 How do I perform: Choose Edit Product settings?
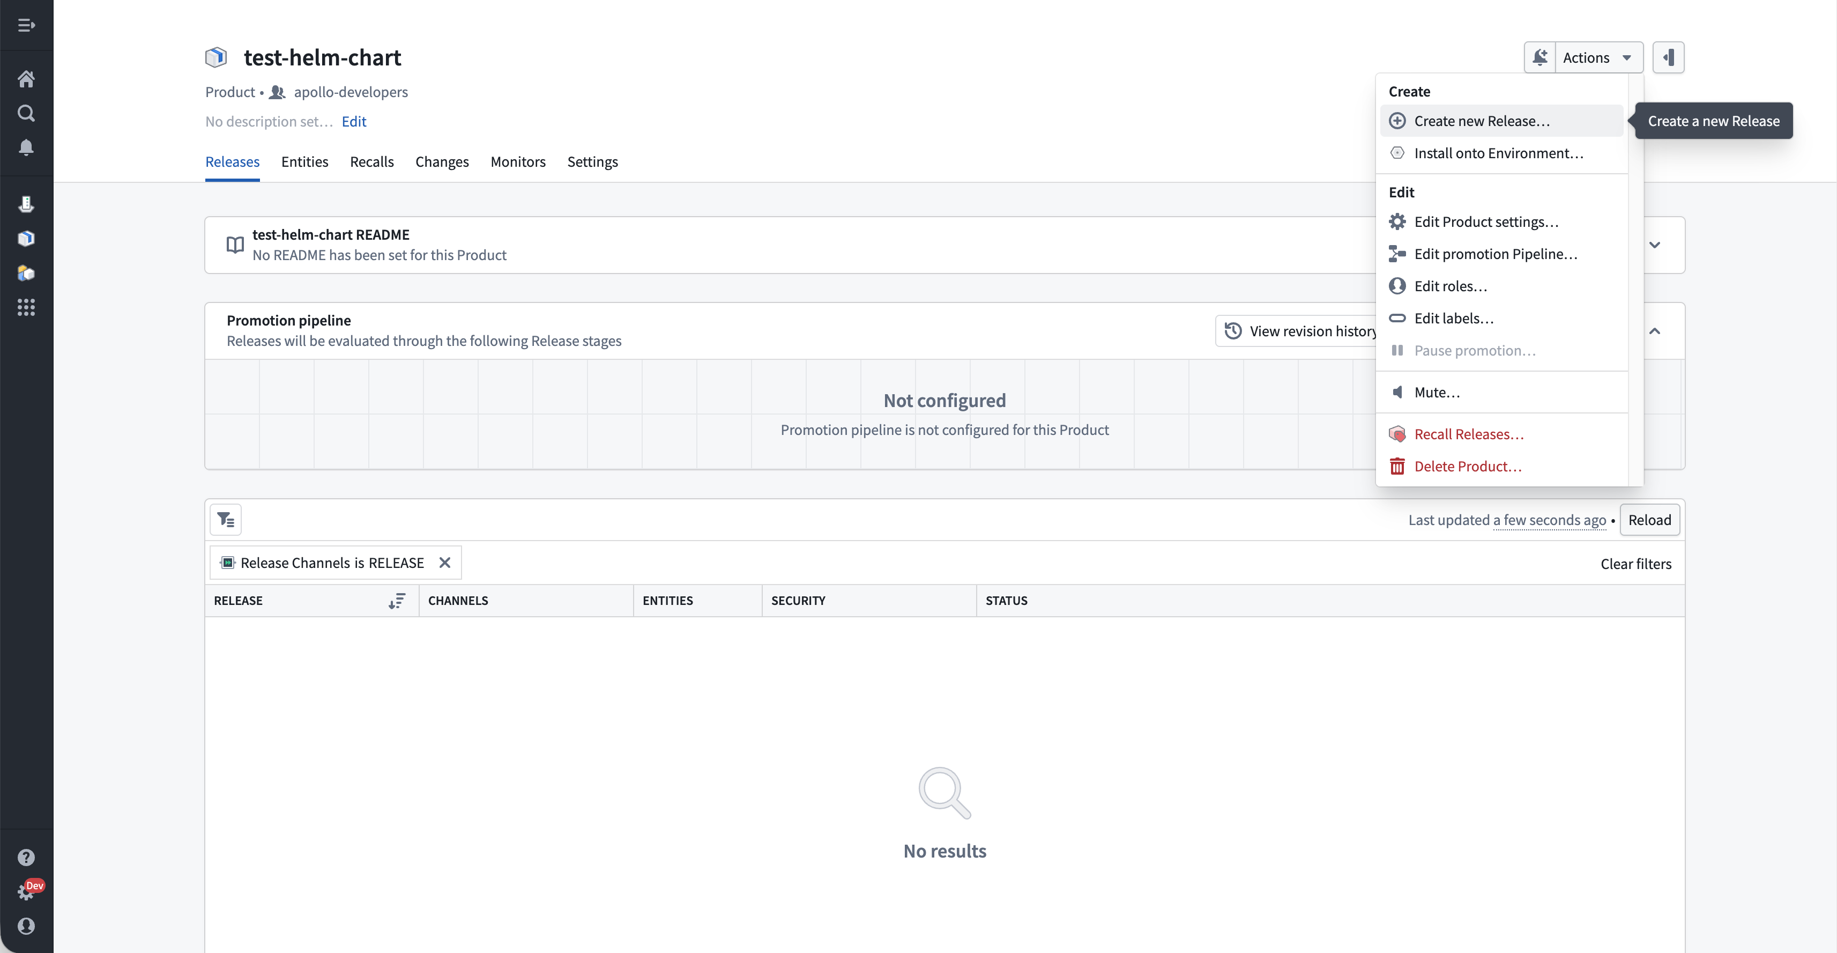click(1502, 222)
